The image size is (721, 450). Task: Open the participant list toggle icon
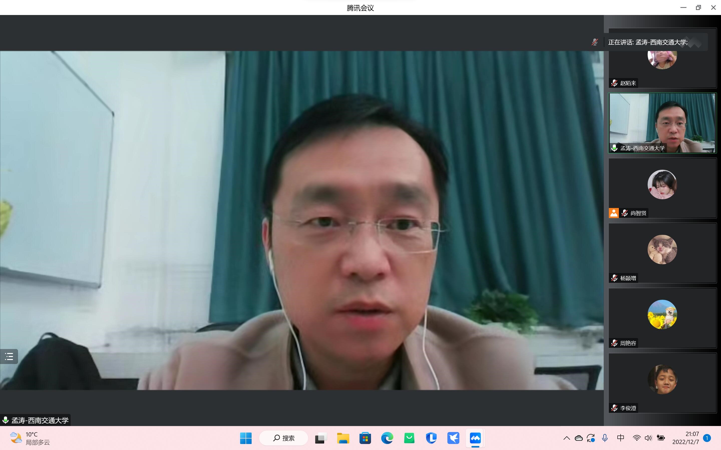(9, 356)
